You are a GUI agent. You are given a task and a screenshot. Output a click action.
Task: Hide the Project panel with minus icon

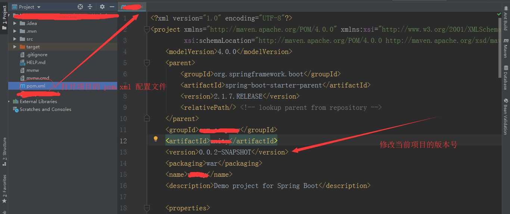pyautogui.click(x=112, y=7)
